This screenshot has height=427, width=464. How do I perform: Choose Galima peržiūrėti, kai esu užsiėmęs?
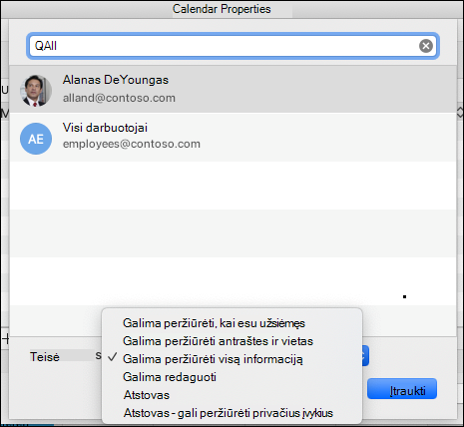(232, 323)
